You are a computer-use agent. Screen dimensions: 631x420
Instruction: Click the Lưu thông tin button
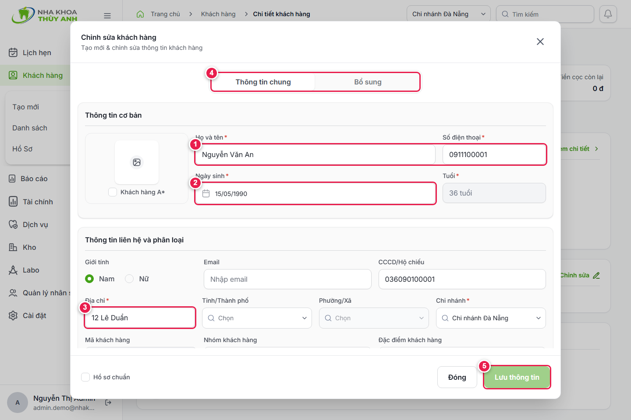(x=517, y=377)
